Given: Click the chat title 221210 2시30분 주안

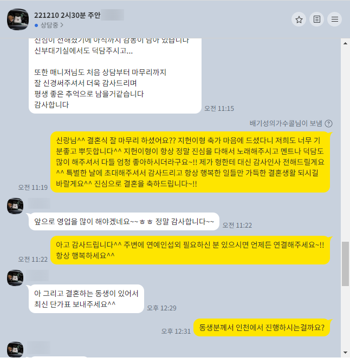Looking at the screenshot, I should (x=67, y=15).
